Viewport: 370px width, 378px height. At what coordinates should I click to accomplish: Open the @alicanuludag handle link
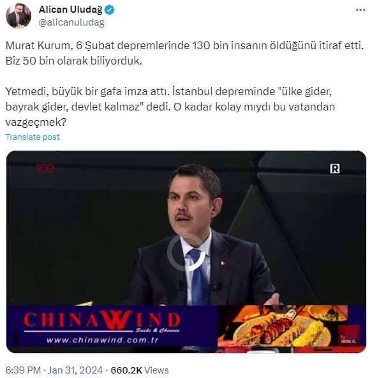click(71, 22)
